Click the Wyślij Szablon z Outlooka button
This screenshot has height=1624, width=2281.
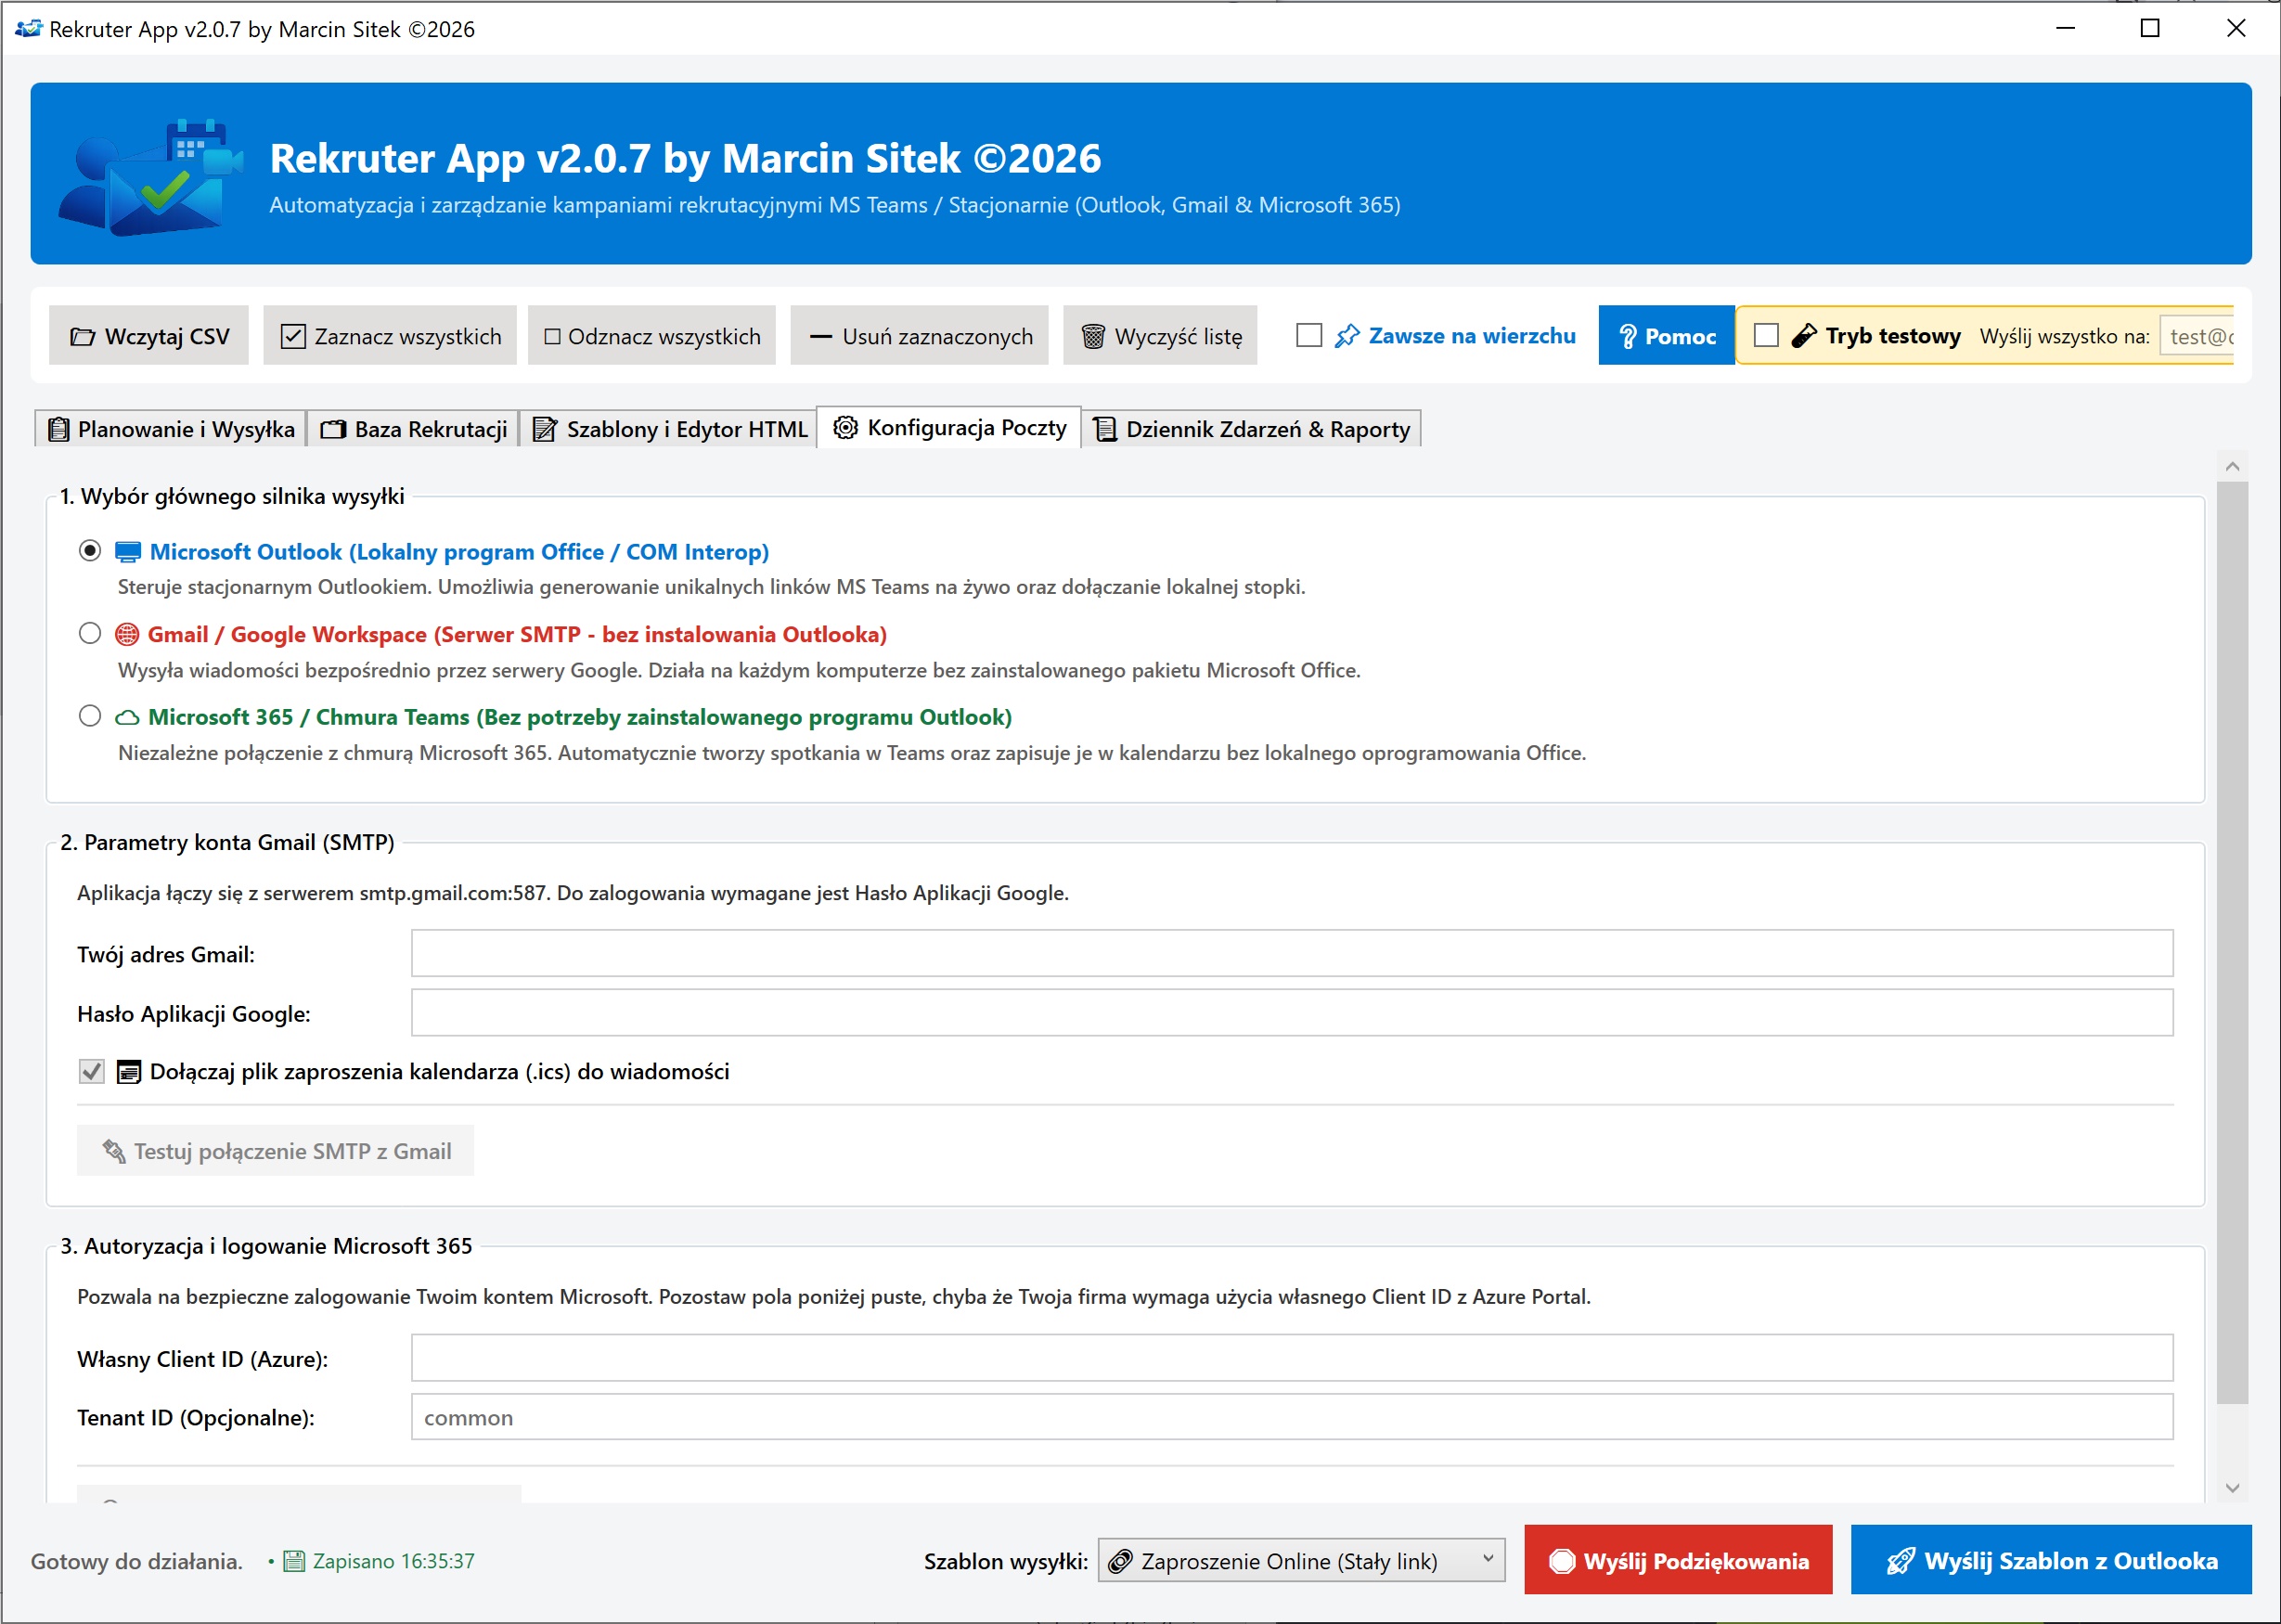click(x=2051, y=1560)
